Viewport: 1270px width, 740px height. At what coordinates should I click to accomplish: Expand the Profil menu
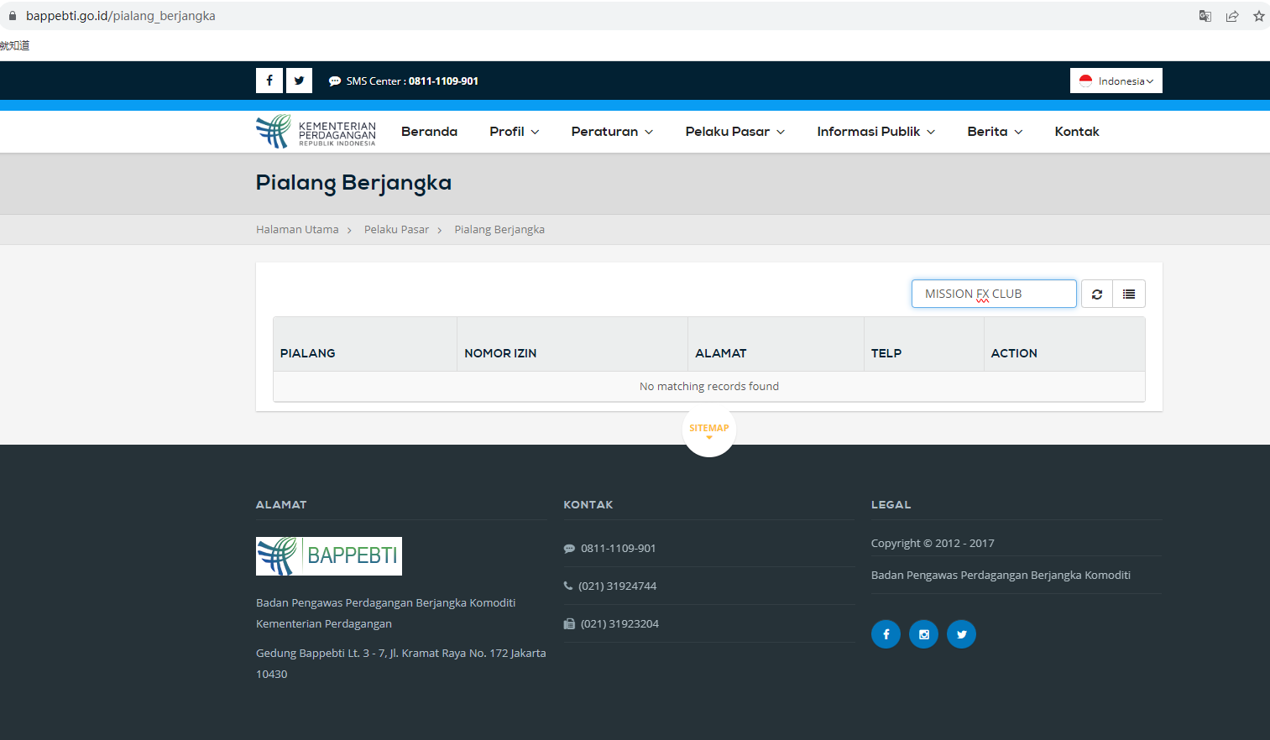coord(514,132)
